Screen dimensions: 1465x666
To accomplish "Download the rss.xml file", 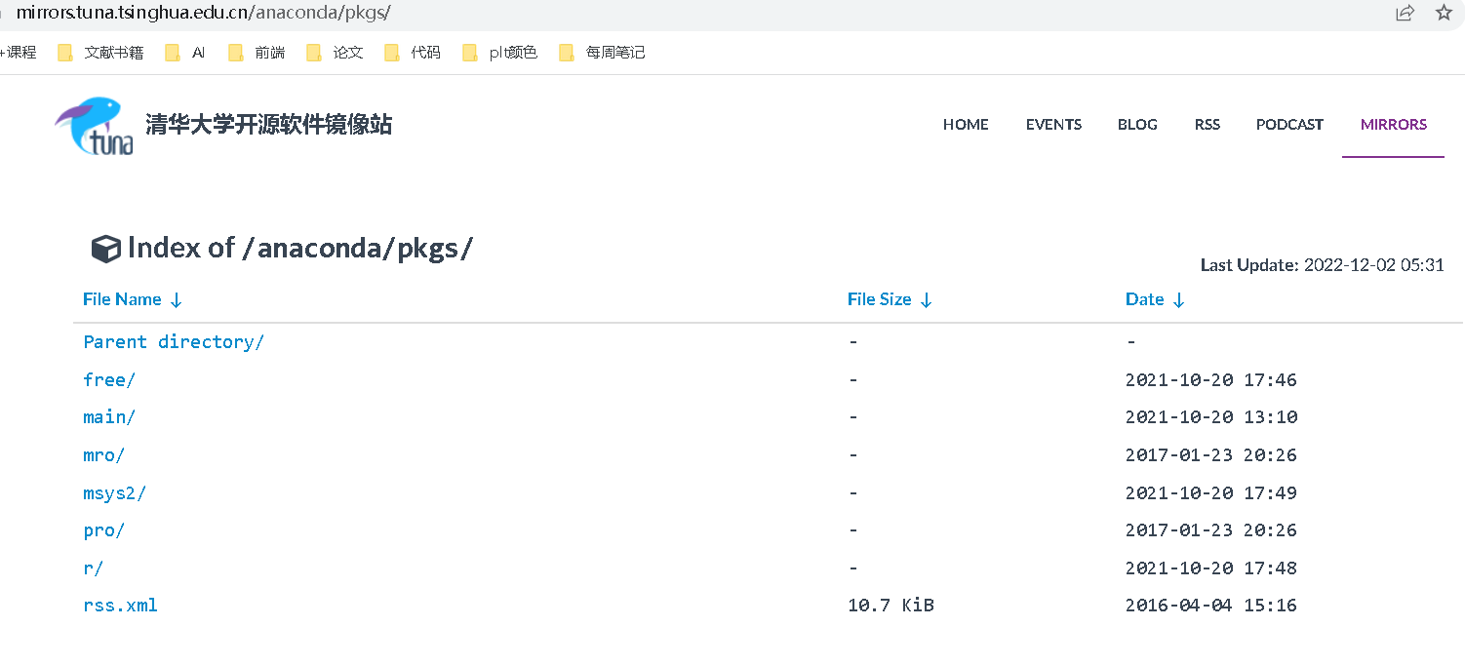I will click(x=120, y=605).
